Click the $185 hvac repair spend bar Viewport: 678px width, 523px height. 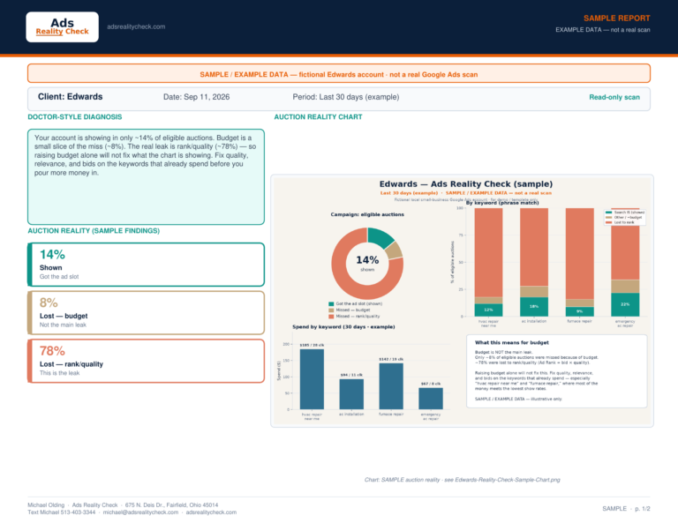tap(312, 379)
